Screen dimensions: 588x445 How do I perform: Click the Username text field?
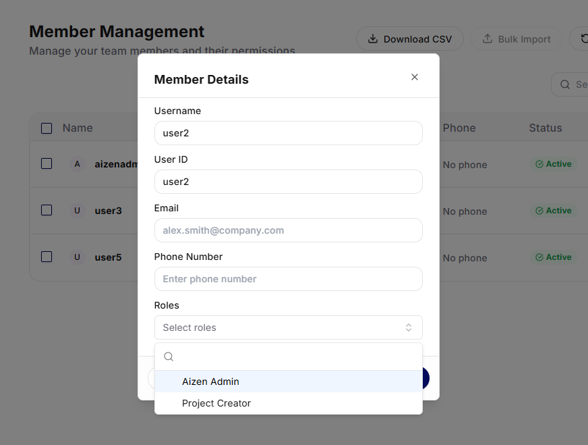coord(288,133)
